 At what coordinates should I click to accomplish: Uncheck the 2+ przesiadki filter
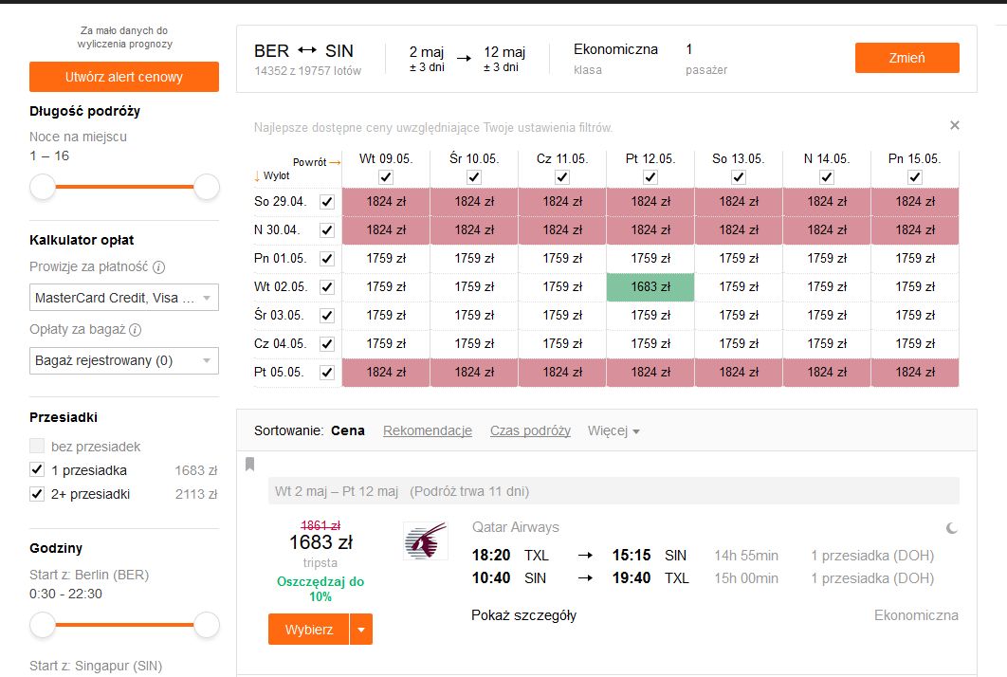37,493
